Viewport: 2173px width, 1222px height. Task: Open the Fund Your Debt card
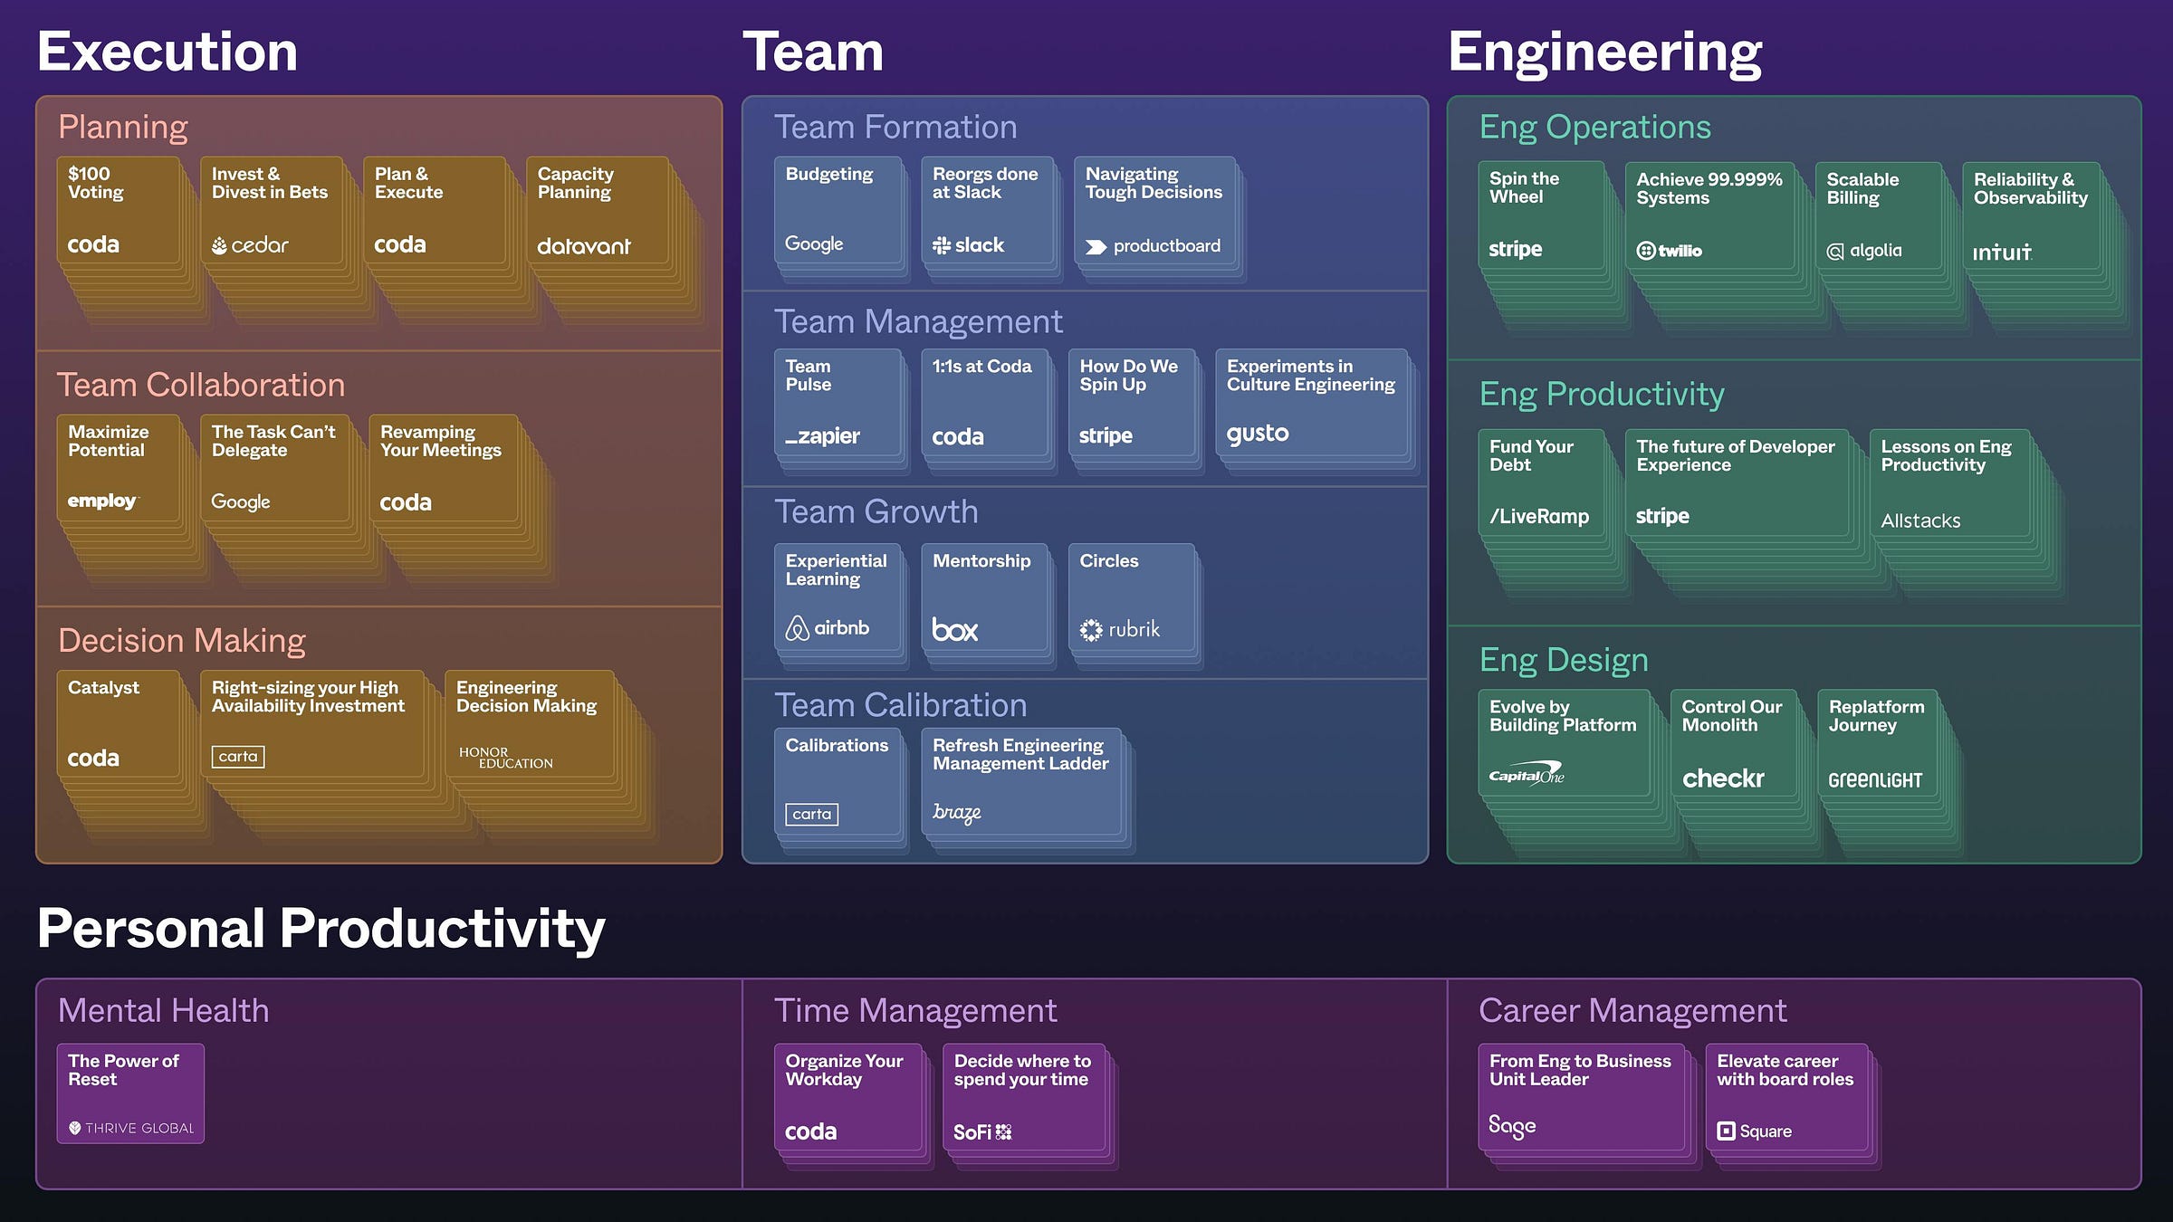point(1541,482)
